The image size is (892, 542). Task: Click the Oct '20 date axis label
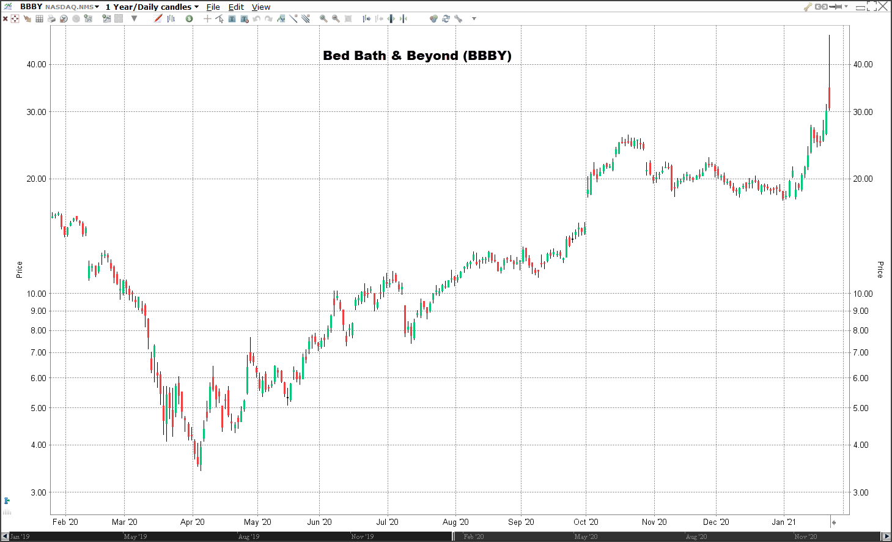tap(586, 522)
